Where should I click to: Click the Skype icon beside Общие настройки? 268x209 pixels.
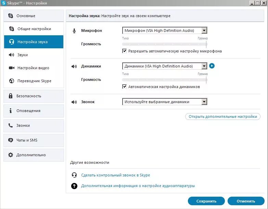[12, 29]
